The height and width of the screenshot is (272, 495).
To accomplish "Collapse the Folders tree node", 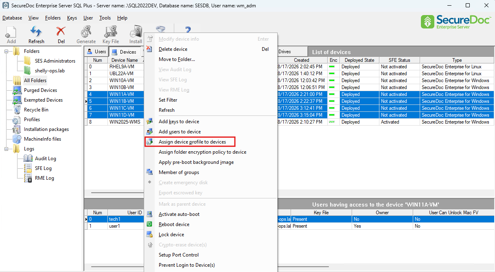I will [7, 51].
